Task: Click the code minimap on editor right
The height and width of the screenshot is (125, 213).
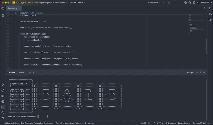Action: coord(196,24)
